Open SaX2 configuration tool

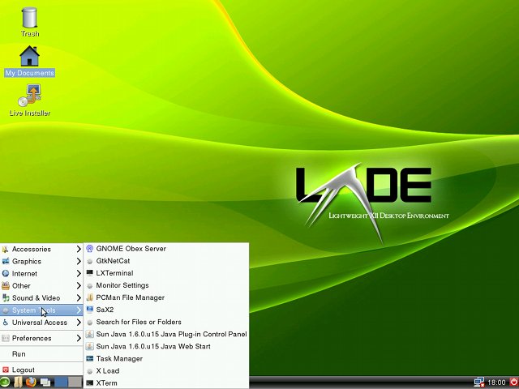point(166,310)
